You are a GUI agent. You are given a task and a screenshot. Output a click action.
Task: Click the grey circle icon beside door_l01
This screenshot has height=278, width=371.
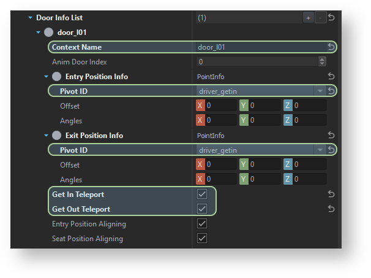[x=49, y=33]
